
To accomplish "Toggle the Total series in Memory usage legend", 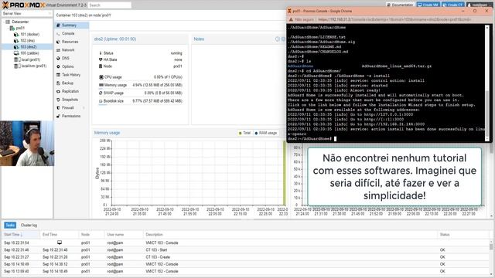I will pyautogui.click(x=244, y=133).
